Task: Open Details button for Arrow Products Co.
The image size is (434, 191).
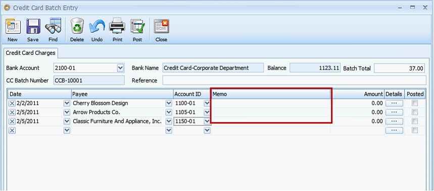Action: [394, 112]
